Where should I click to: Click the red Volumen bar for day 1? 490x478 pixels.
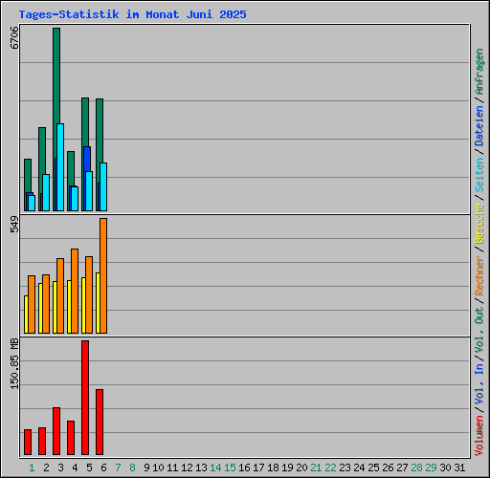tap(28, 442)
